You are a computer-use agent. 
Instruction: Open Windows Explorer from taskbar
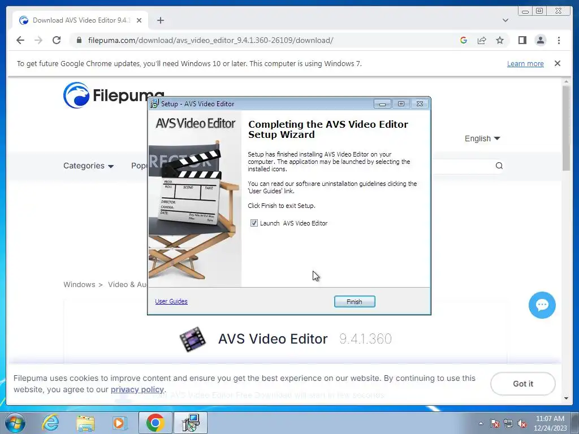point(85,423)
